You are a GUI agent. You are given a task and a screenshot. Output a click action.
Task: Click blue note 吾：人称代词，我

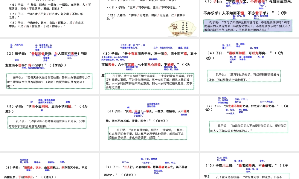pyautogui.click(x=17, y=46)
